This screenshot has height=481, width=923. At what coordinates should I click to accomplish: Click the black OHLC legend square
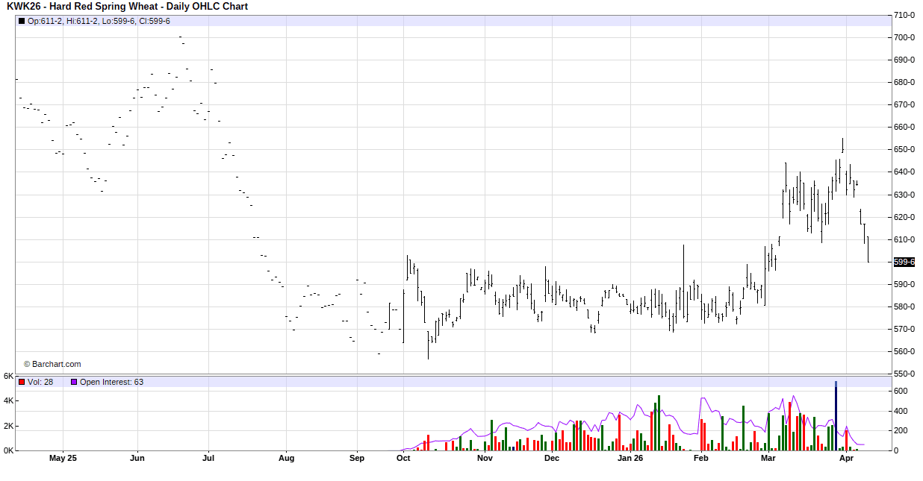(22, 21)
